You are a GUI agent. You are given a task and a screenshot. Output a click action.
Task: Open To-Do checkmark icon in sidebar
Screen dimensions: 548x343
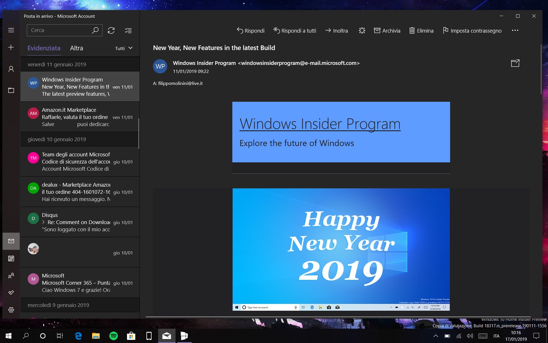[x=11, y=292]
